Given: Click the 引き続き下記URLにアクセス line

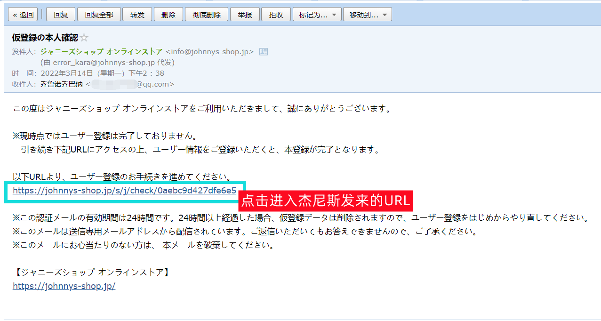Looking at the screenshot, I should pyautogui.click(x=200, y=150).
